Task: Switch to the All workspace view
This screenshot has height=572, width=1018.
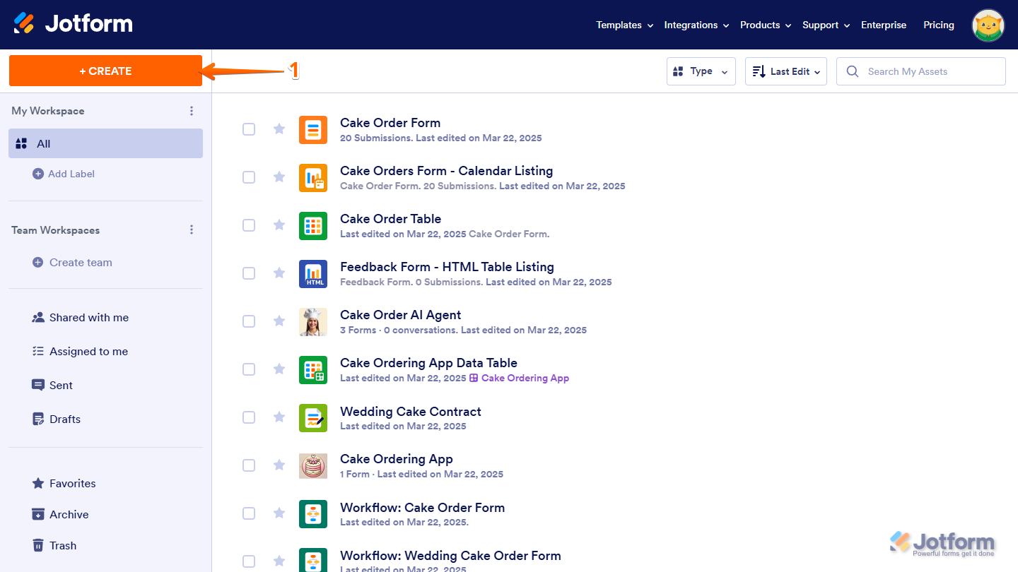Action: pos(43,143)
